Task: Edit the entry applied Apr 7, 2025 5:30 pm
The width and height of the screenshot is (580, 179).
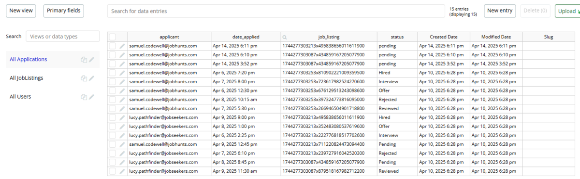Action: pos(122,109)
